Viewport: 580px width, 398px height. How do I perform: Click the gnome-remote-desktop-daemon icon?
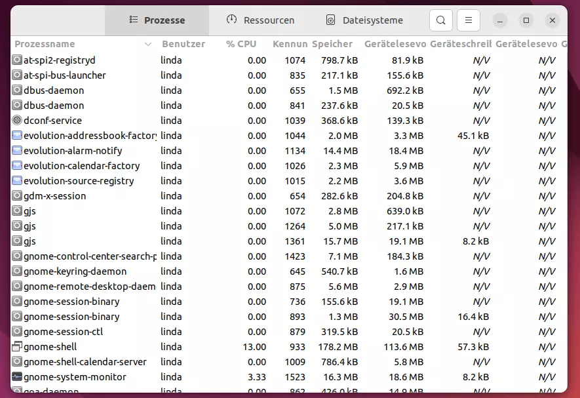[x=17, y=286]
